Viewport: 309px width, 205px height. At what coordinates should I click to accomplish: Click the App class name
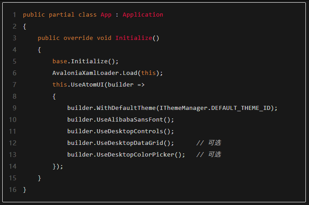(x=106, y=15)
